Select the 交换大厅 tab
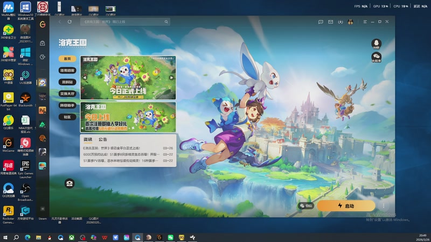Screen dimensions: 431x242 click(x=67, y=94)
